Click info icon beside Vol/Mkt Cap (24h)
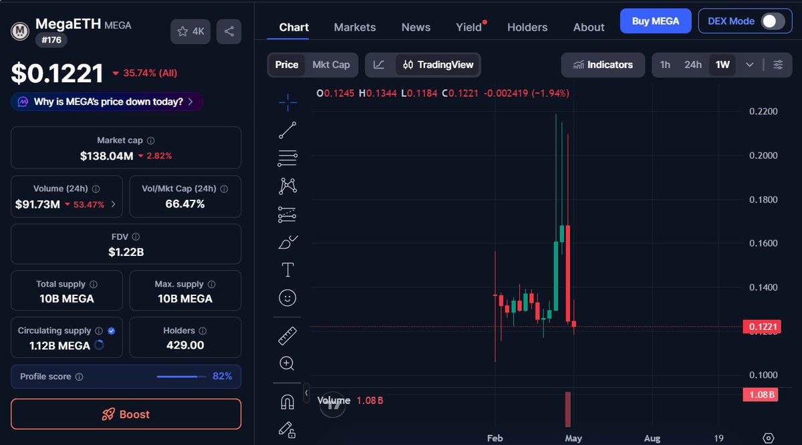Image resolution: width=802 pixels, height=445 pixels. click(x=224, y=189)
